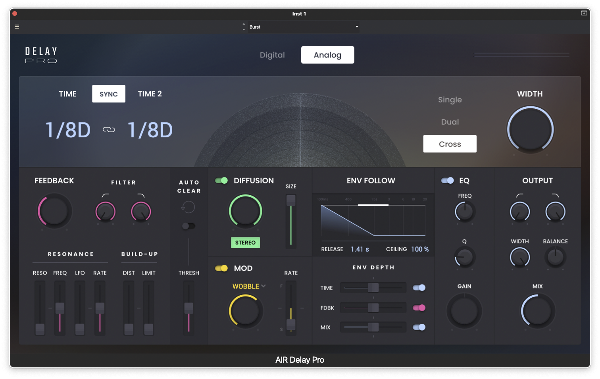
Task: Click the Resonance RATE slider
Action: (100, 308)
